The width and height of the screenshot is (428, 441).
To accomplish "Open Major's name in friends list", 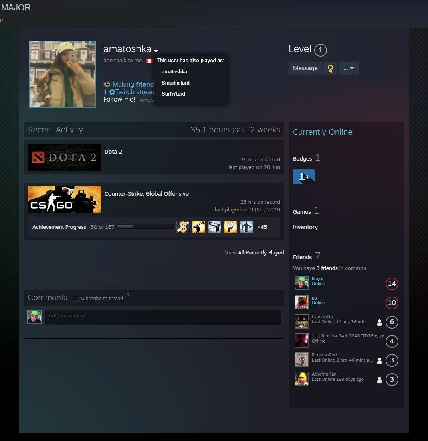I will [x=318, y=278].
